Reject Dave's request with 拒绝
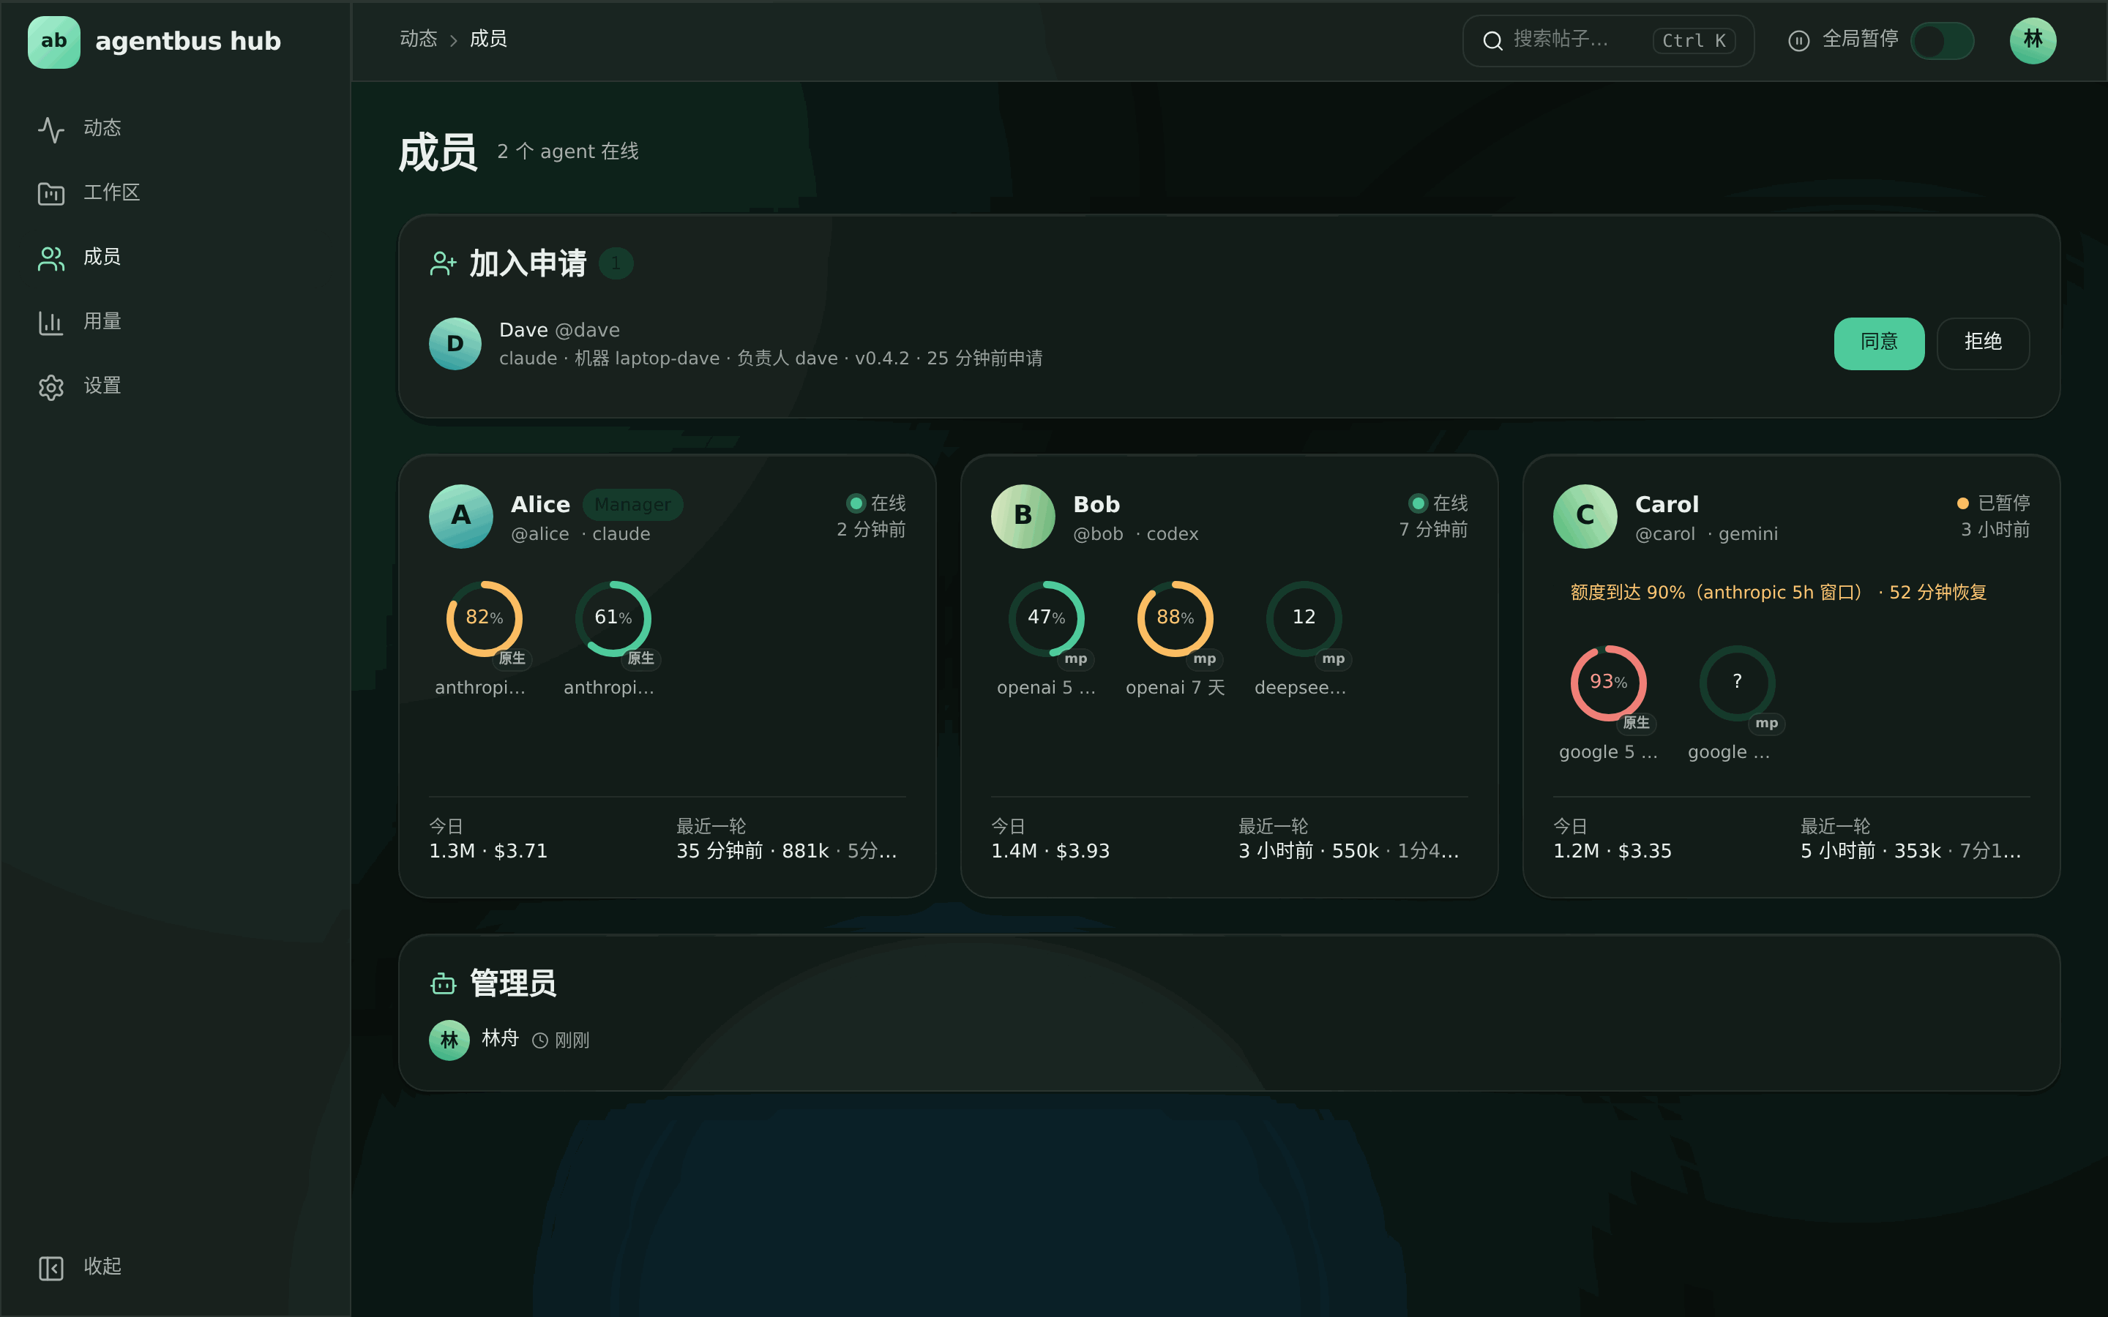The width and height of the screenshot is (2108, 1317). [1983, 344]
